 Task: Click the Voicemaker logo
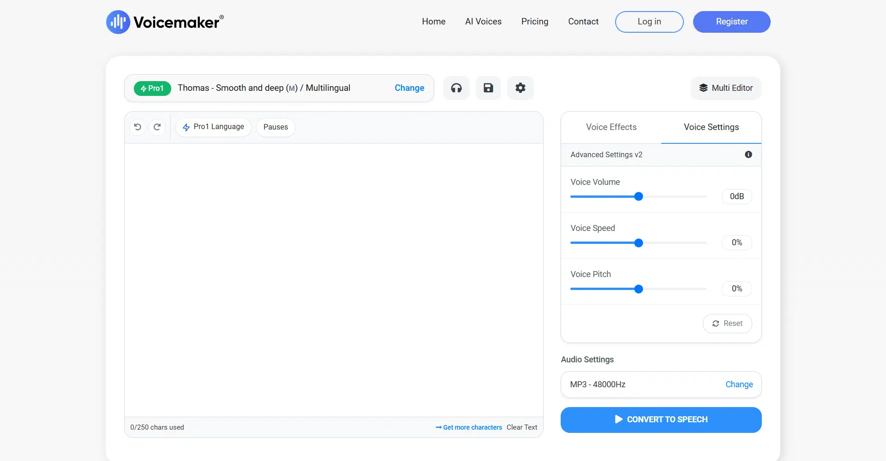(165, 22)
